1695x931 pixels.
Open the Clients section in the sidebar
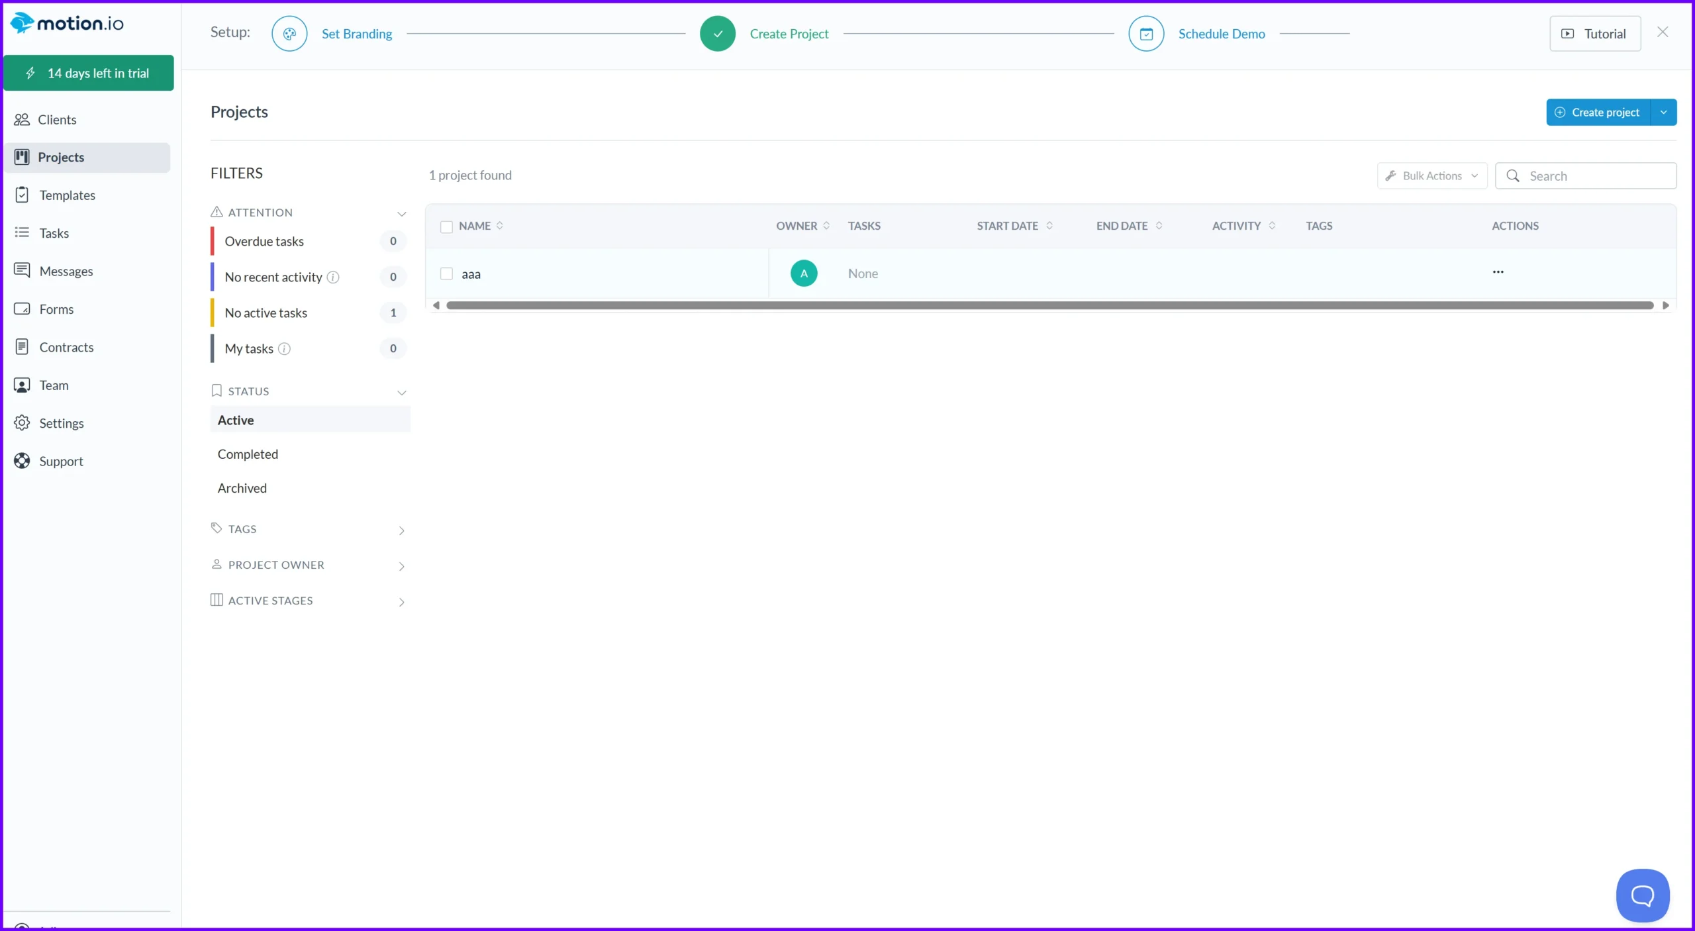(x=56, y=119)
